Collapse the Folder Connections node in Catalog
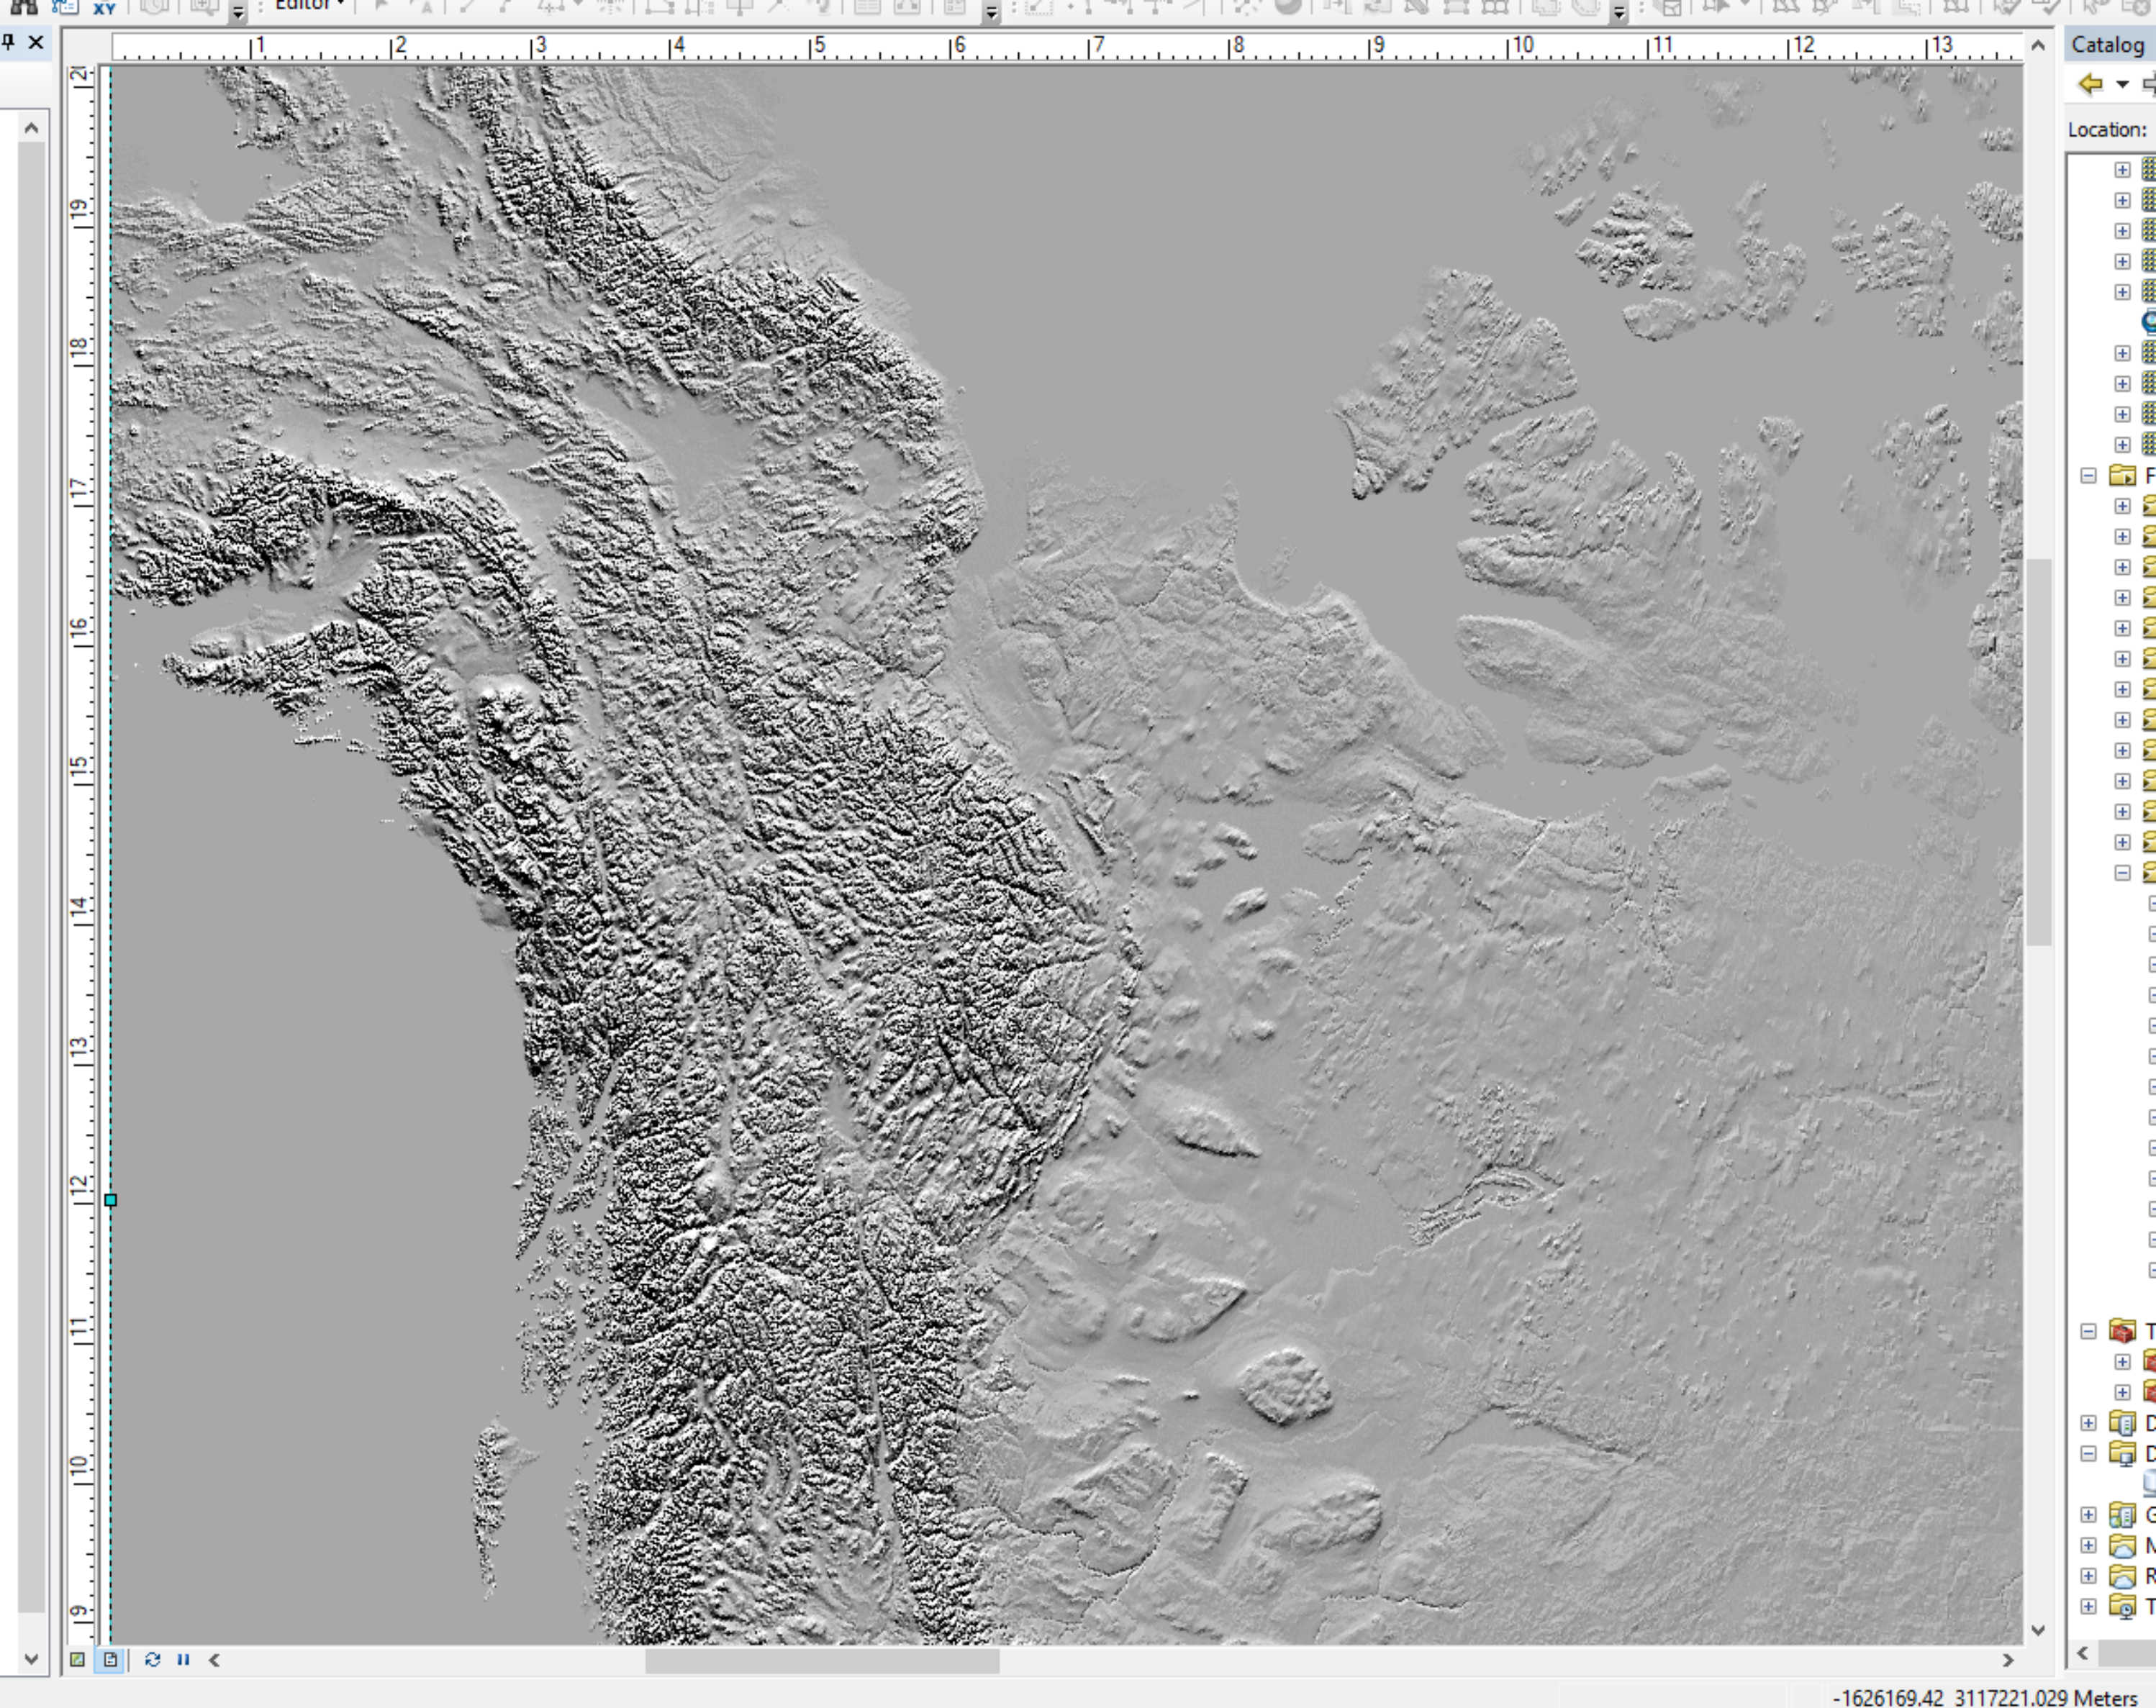Image resolution: width=2156 pixels, height=1708 pixels. click(x=2088, y=476)
